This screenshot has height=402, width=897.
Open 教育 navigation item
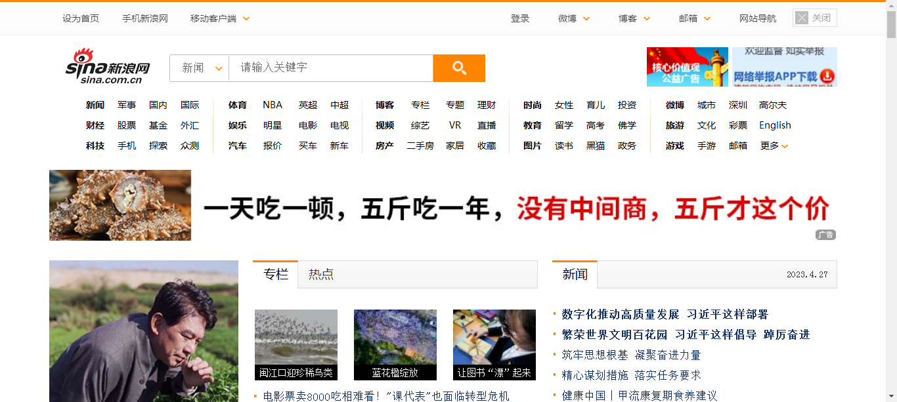tap(533, 125)
